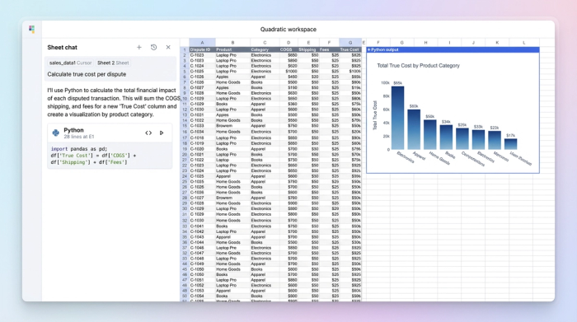The image size is (577, 322).
Task: Click the Python logo icon in code card
Action: (55, 133)
